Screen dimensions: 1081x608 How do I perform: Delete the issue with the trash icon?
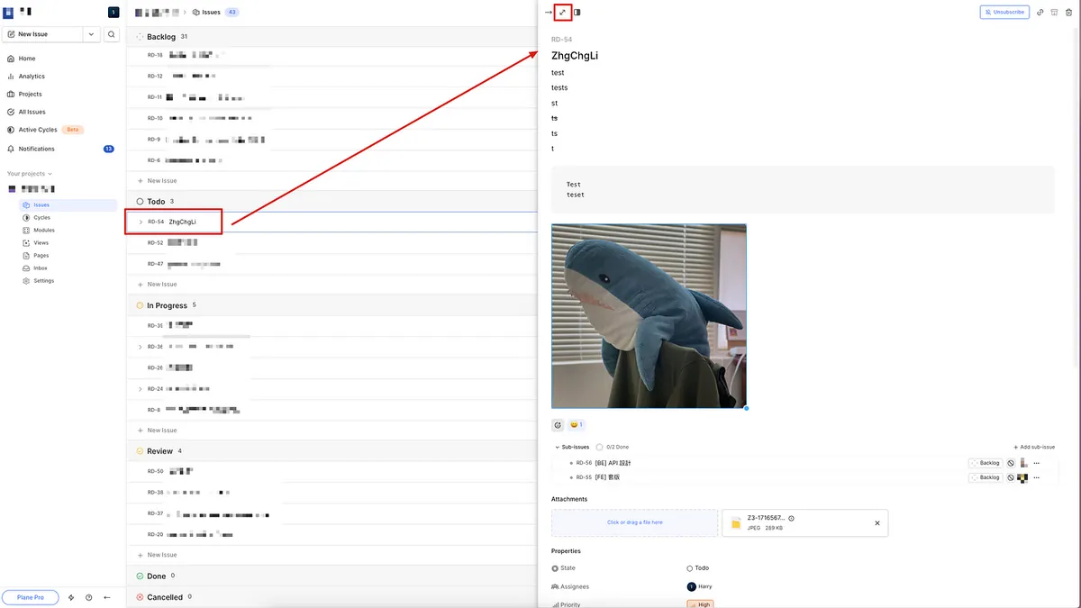(x=1068, y=13)
